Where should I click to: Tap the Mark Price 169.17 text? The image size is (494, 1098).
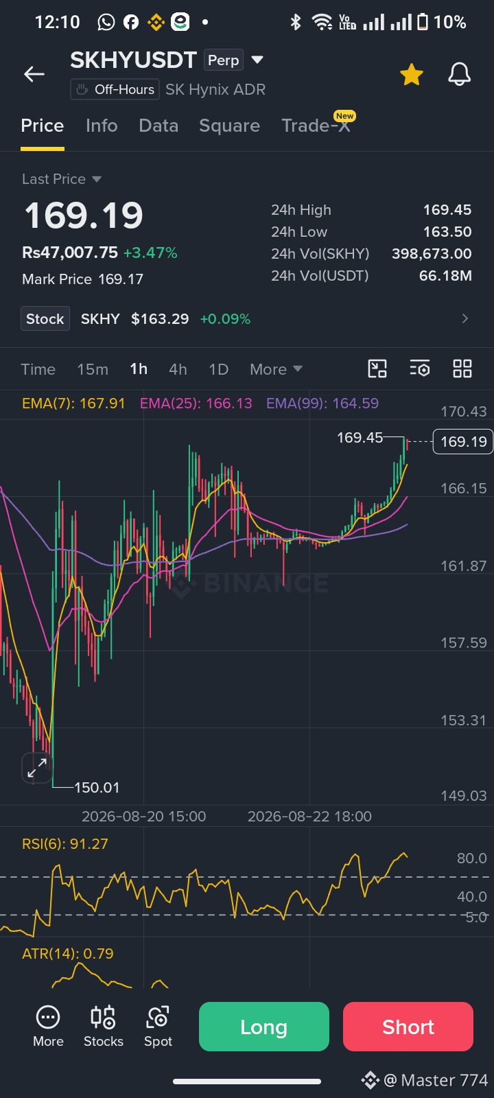(x=82, y=279)
